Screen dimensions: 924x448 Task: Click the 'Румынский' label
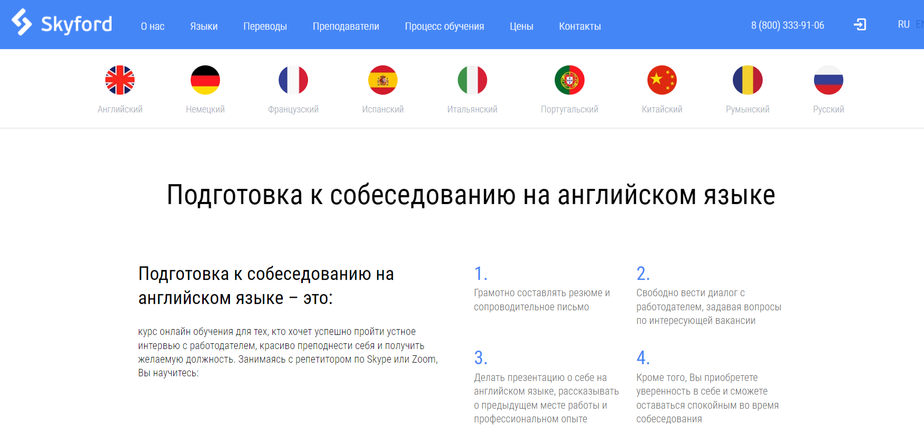pos(747,109)
